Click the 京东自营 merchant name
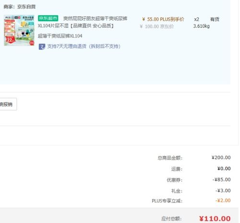The height and width of the screenshot is (223, 240). 26,7
